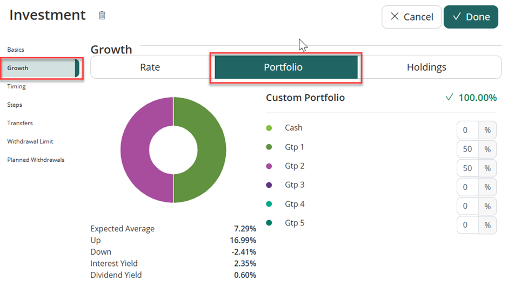Select the Portfolio tab
Image resolution: width=508 pixels, height=287 pixels.
pos(283,67)
